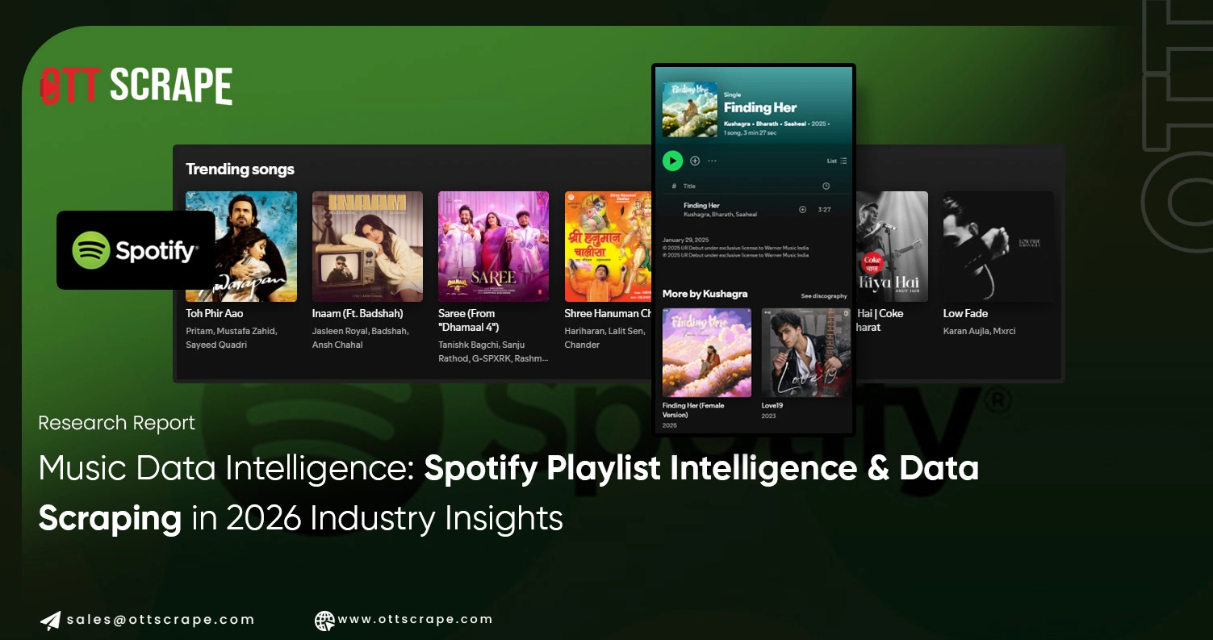Click the globe website icon
Viewport: 1213px width, 640px height.
pyautogui.click(x=324, y=620)
